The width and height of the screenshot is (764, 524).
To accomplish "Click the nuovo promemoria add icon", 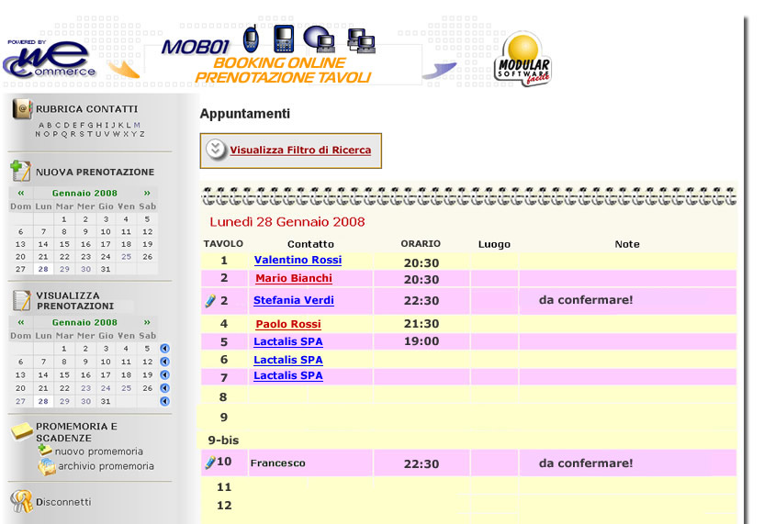I will pos(45,451).
